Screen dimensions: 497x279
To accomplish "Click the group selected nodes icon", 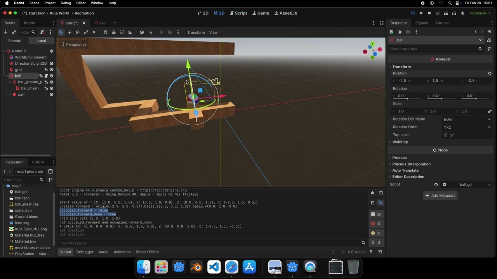I will point(122,33).
